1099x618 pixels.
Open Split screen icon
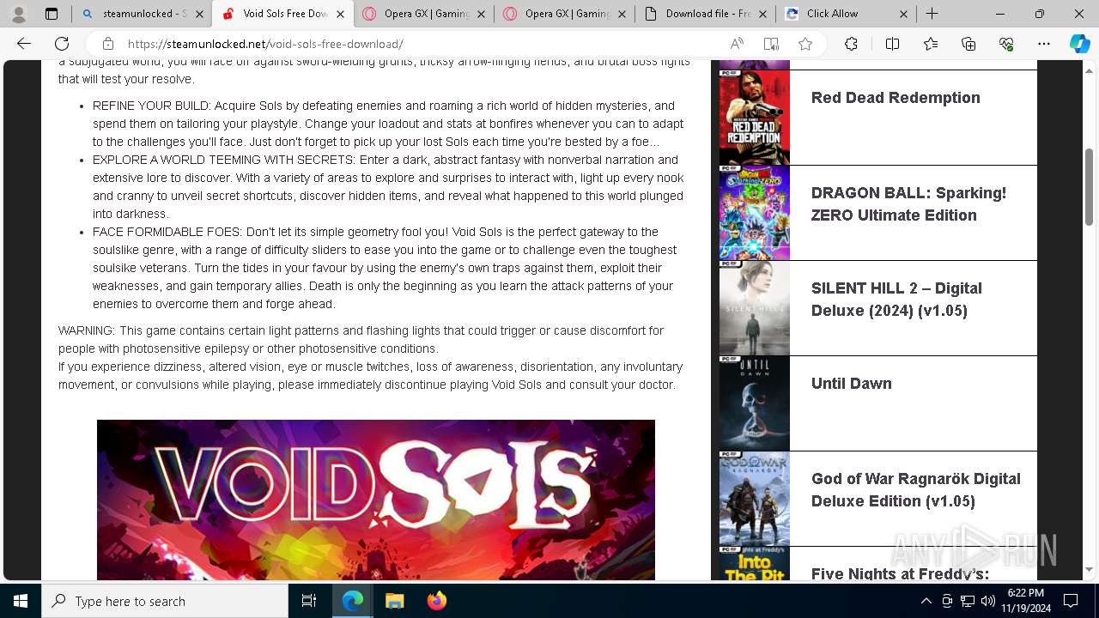892,44
